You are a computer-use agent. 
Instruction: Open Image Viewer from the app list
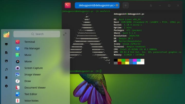32,74
